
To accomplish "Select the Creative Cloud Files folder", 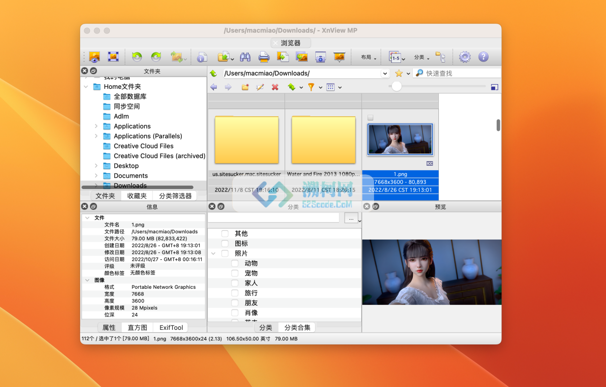I will 143,146.
